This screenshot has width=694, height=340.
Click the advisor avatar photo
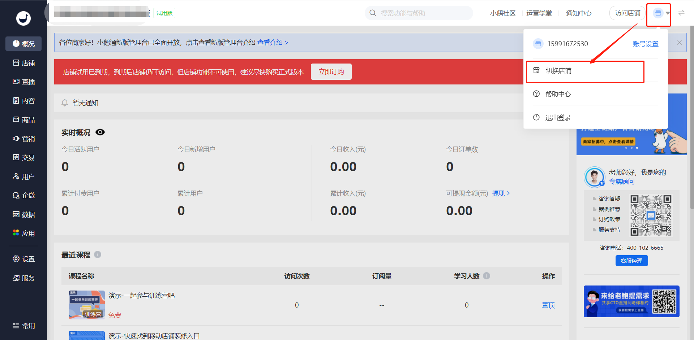pyautogui.click(x=595, y=177)
